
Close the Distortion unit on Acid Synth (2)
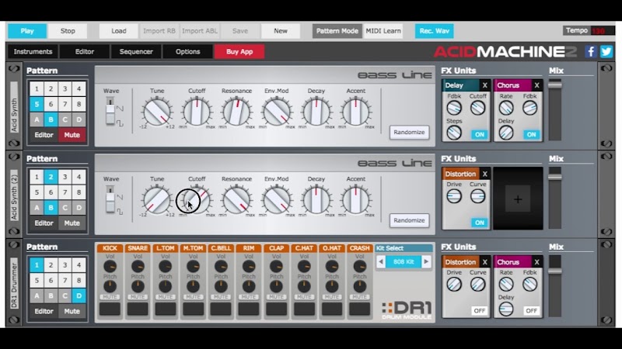pos(484,174)
